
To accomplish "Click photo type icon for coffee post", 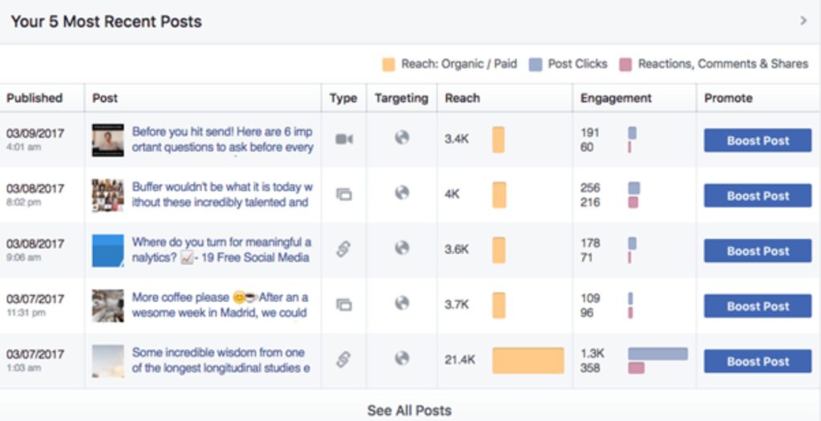I will pyautogui.click(x=343, y=305).
